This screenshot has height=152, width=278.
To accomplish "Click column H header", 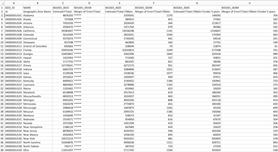I will pos(249,3).
